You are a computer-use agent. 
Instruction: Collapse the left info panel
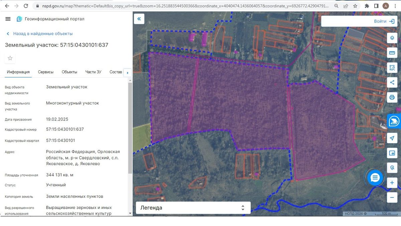pyautogui.click(x=139, y=19)
